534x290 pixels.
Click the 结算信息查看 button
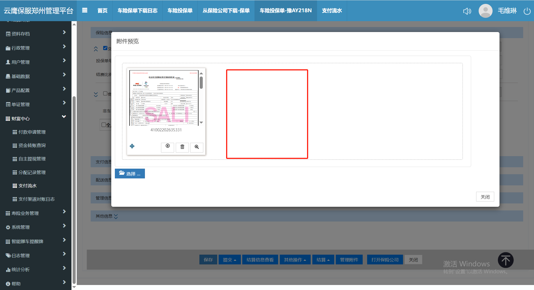pos(260,260)
